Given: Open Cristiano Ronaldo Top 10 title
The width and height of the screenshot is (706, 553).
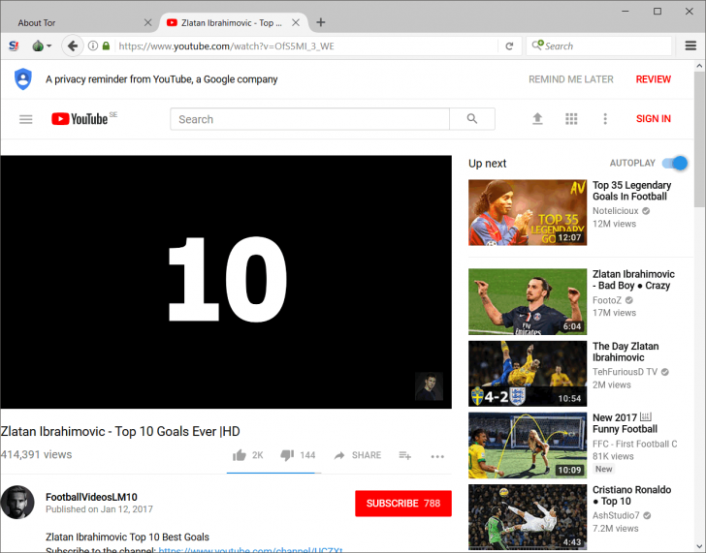Looking at the screenshot, I should [631, 496].
